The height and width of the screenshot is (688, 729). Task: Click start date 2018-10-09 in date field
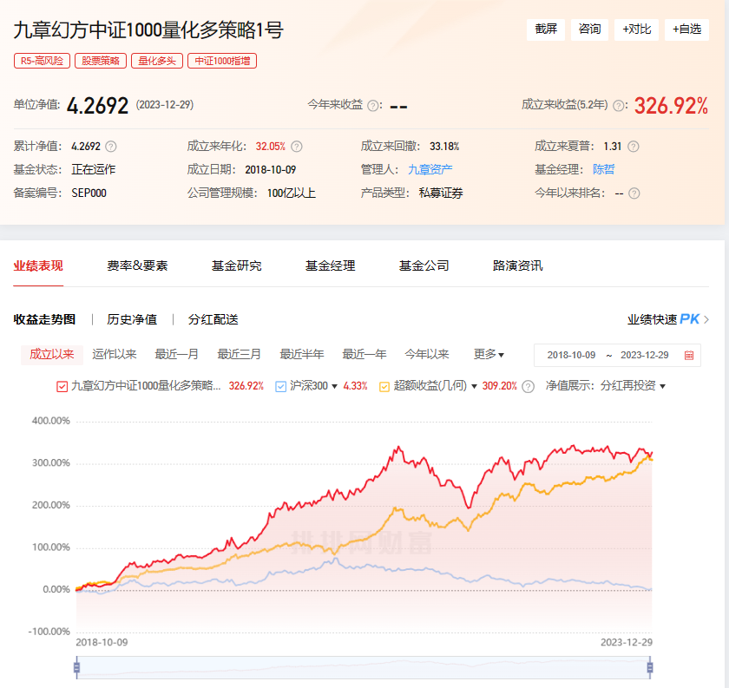(571, 355)
